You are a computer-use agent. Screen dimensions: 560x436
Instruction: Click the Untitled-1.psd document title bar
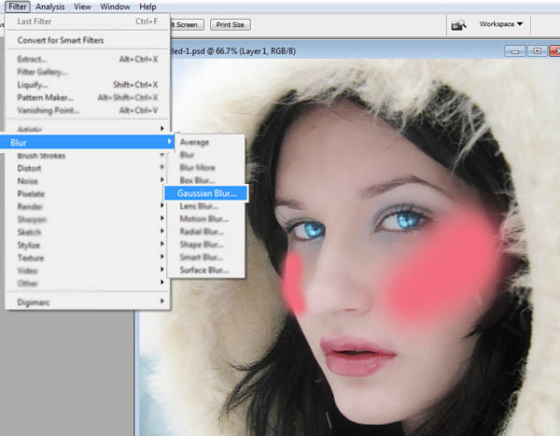tap(280, 49)
